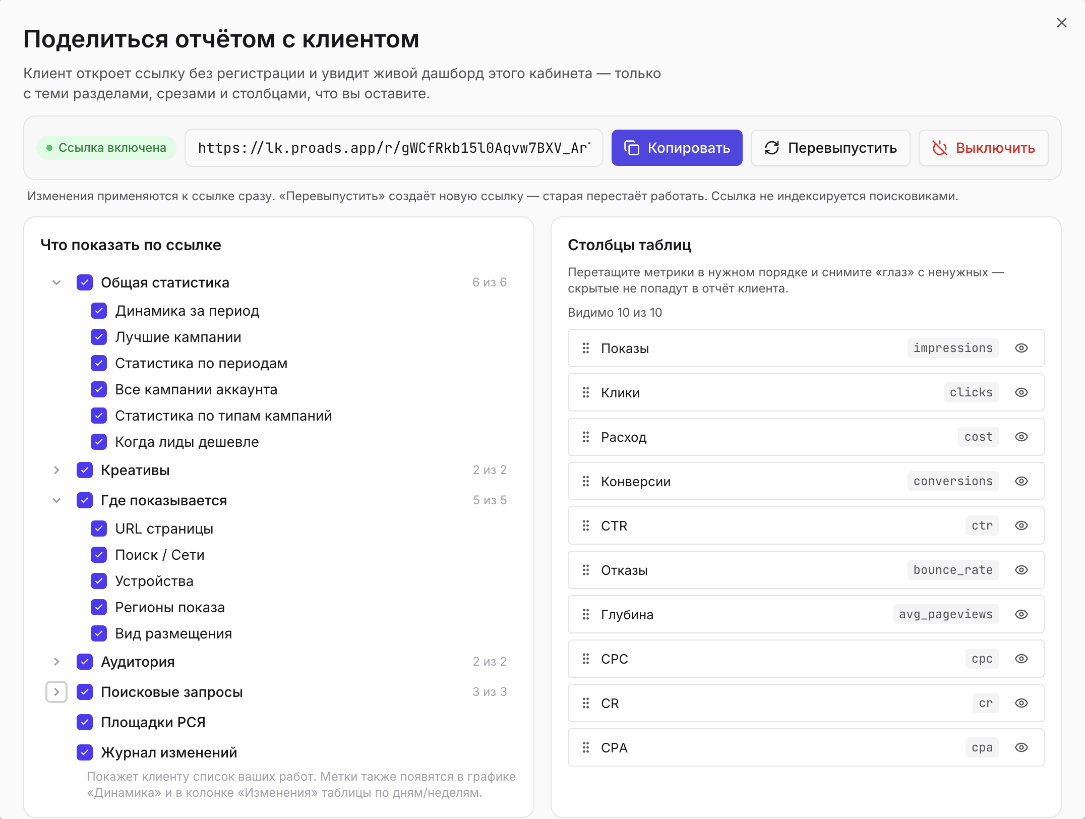Uncheck Динамика за период checkbox
This screenshot has width=1085, height=819.
(x=99, y=311)
